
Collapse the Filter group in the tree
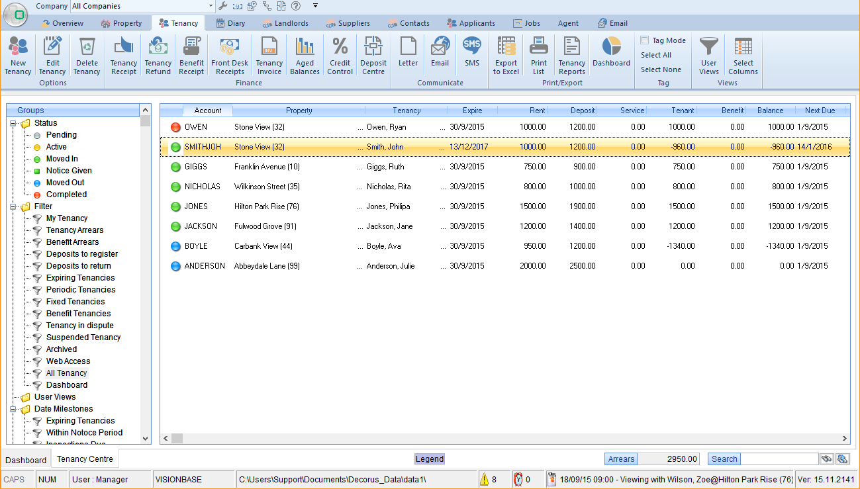13,206
